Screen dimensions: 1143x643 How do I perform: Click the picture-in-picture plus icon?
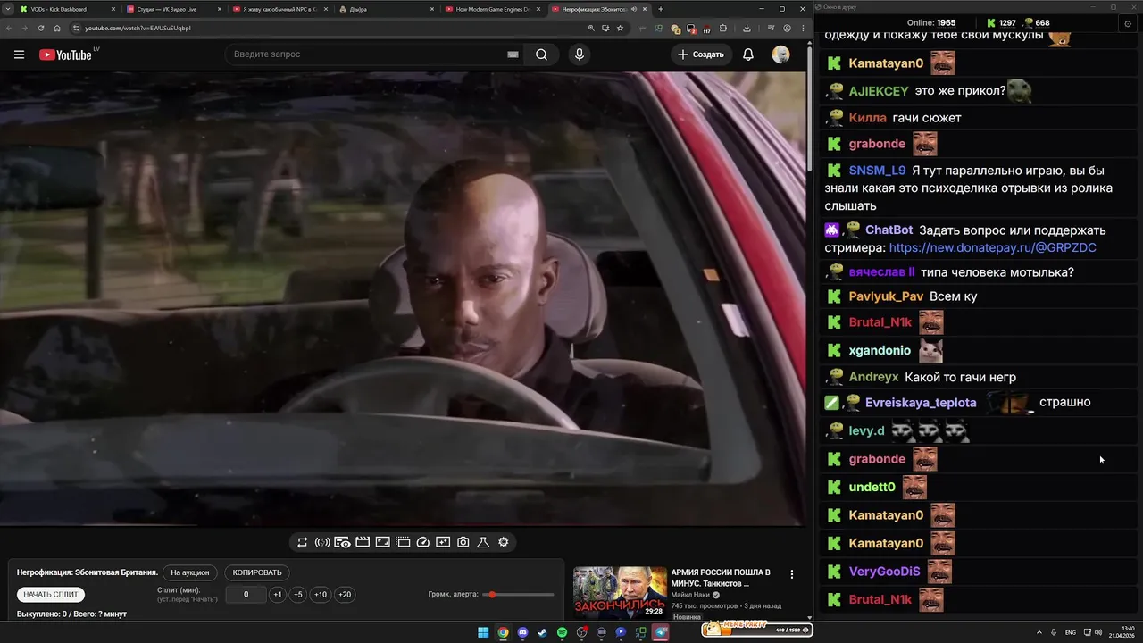[443, 542]
